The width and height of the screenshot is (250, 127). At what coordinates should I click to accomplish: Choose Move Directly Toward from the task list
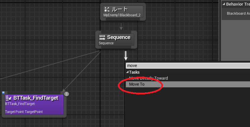tap(149, 78)
